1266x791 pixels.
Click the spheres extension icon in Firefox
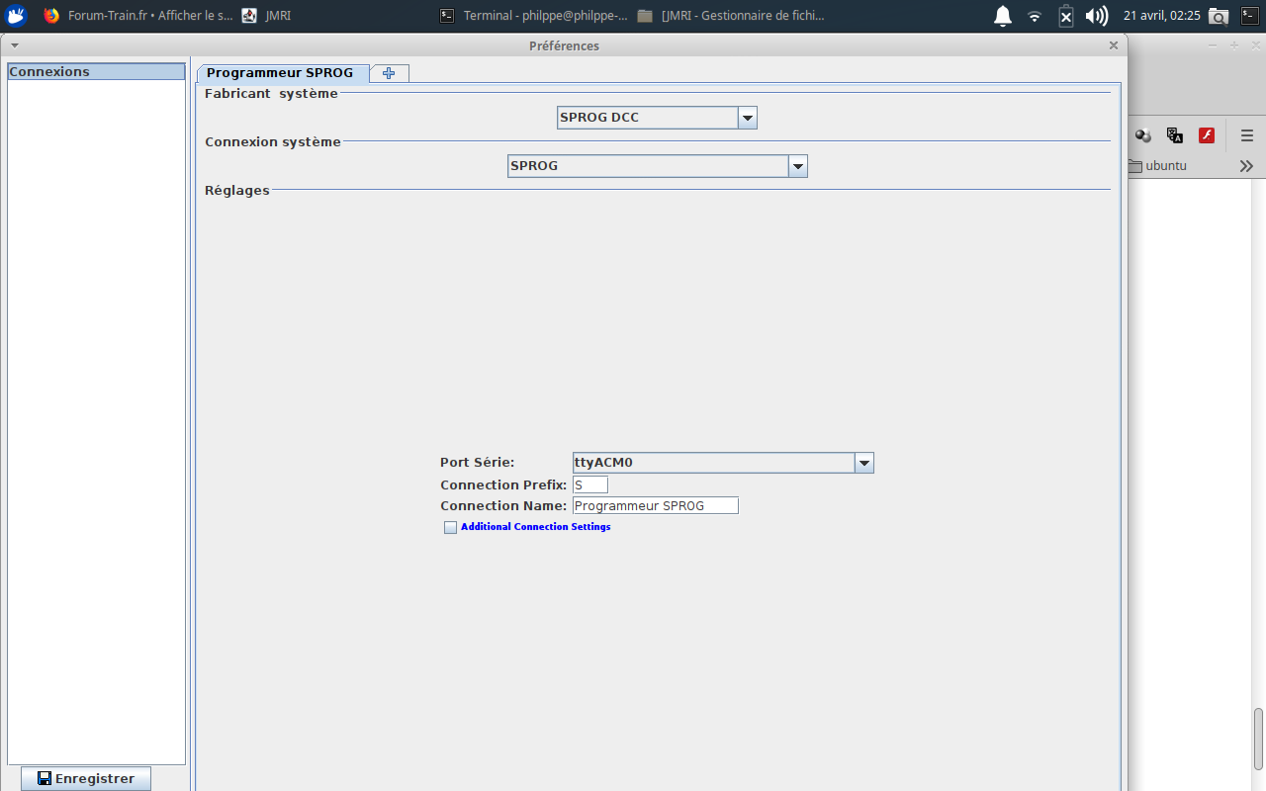point(1143,135)
